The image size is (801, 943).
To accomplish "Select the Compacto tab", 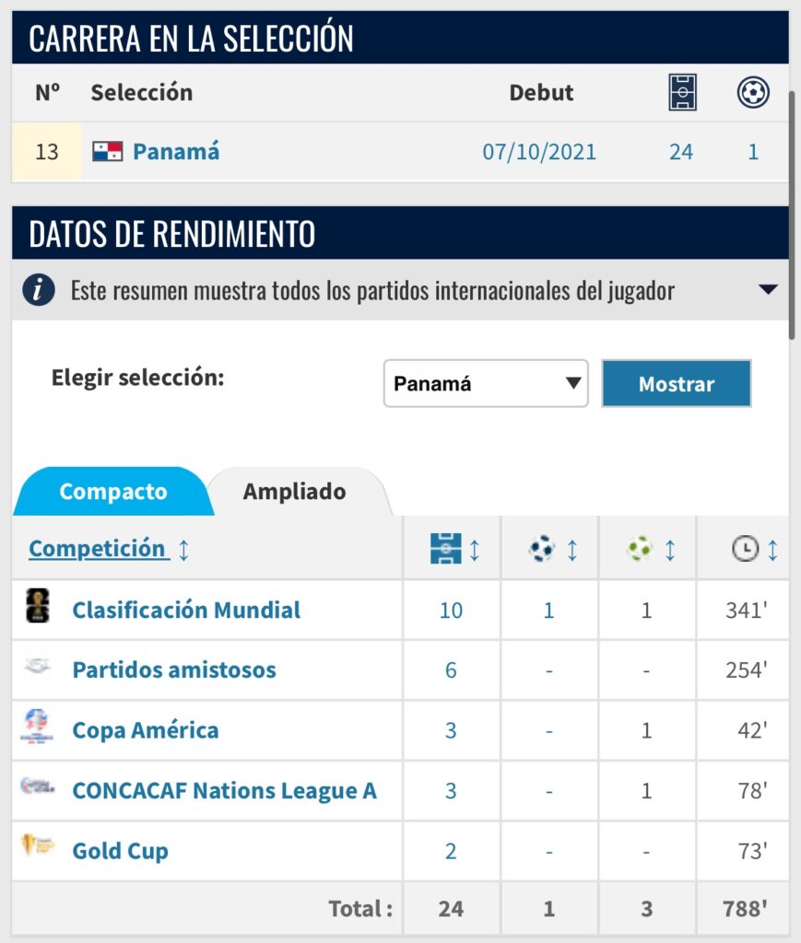I will (112, 492).
